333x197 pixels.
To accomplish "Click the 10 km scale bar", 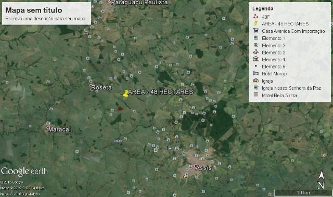I will (x=303, y=193).
